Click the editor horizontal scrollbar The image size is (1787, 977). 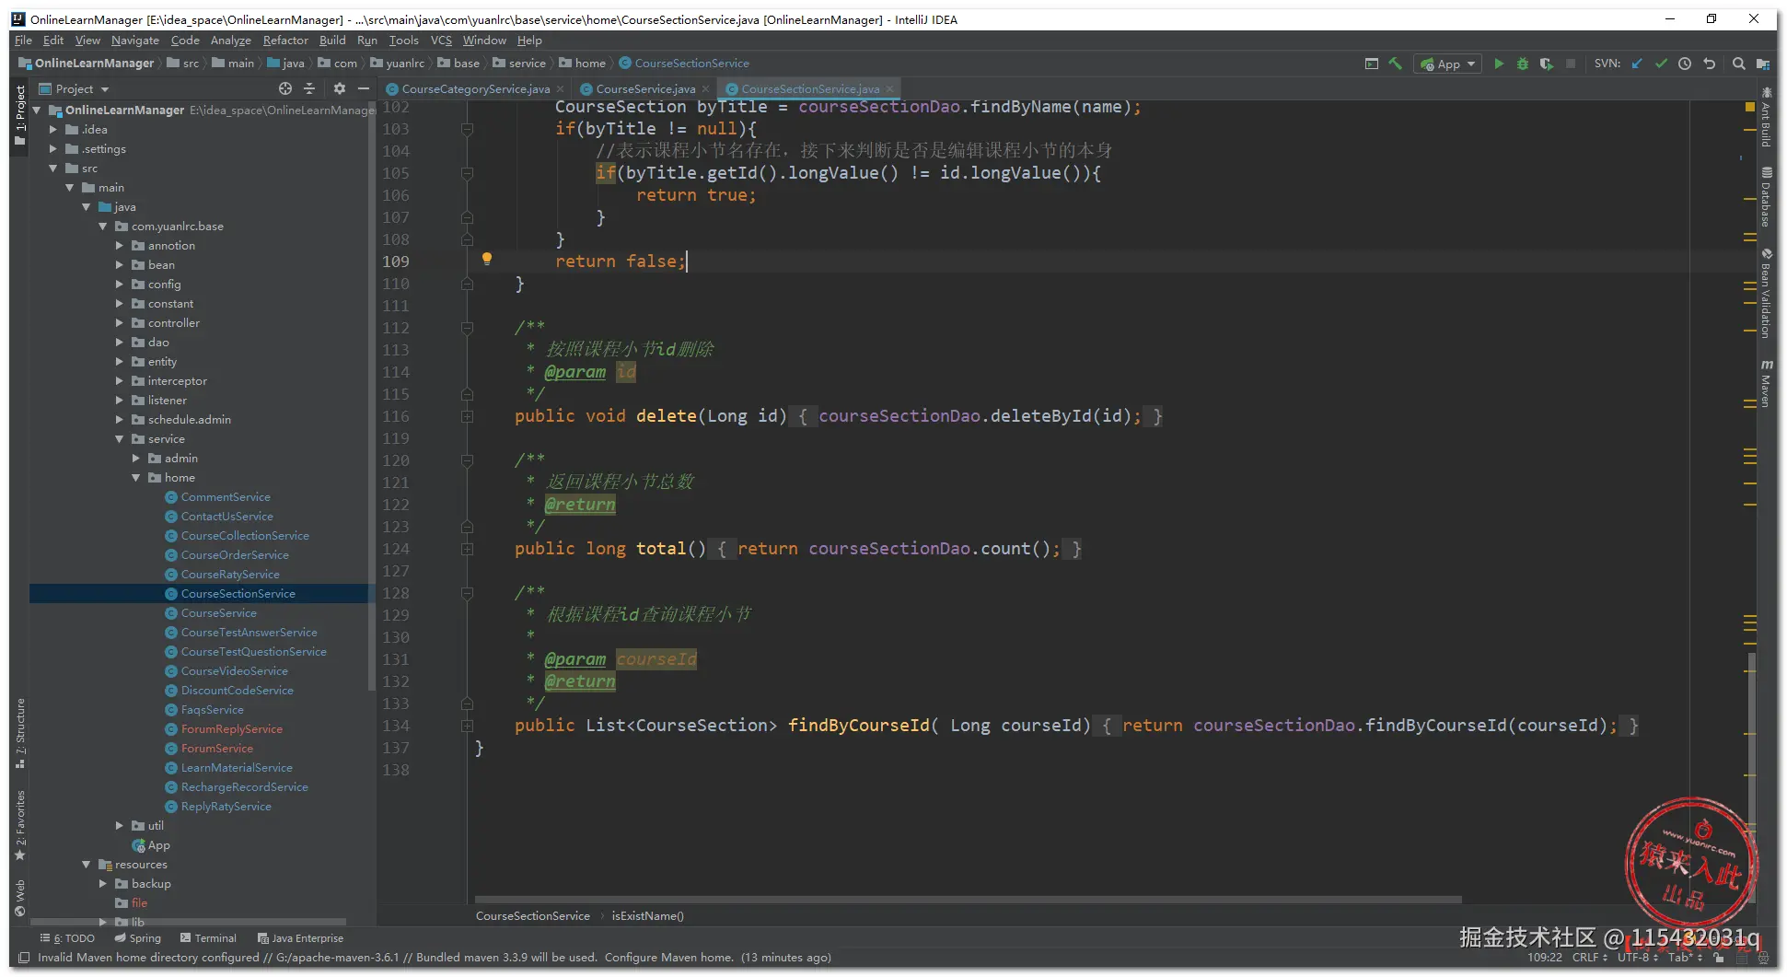(x=967, y=900)
